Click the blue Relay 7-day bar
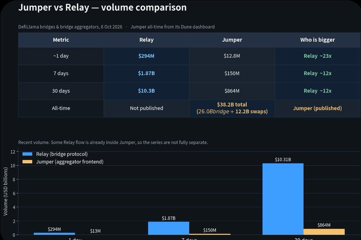The width and height of the screenshot is (361, 240). click(x=168, y=228)
